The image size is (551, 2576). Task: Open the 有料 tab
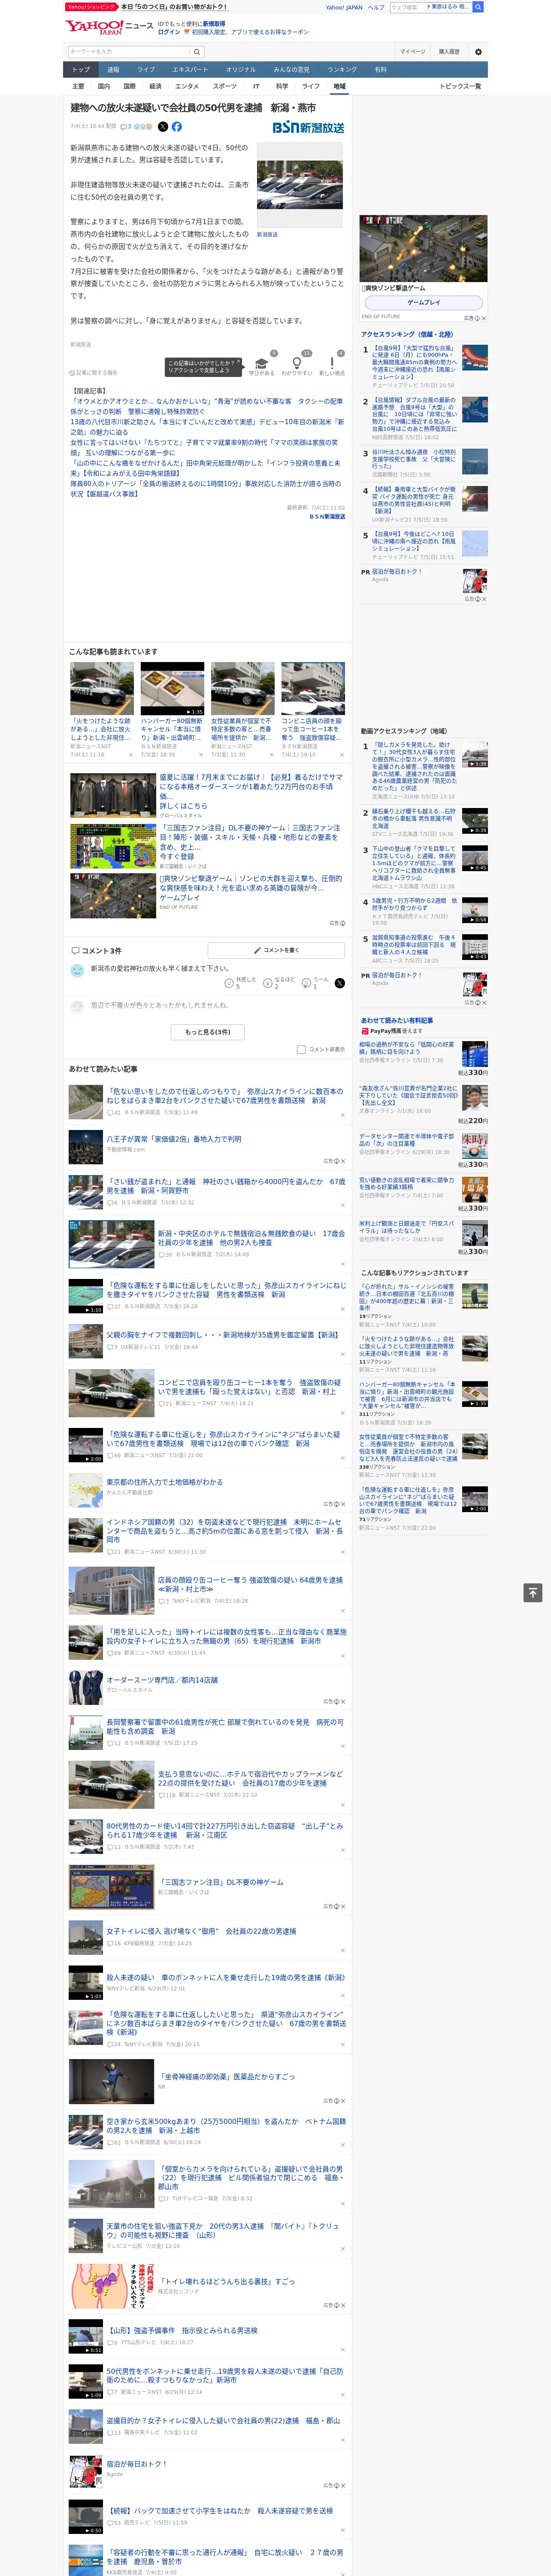point(380,70)
